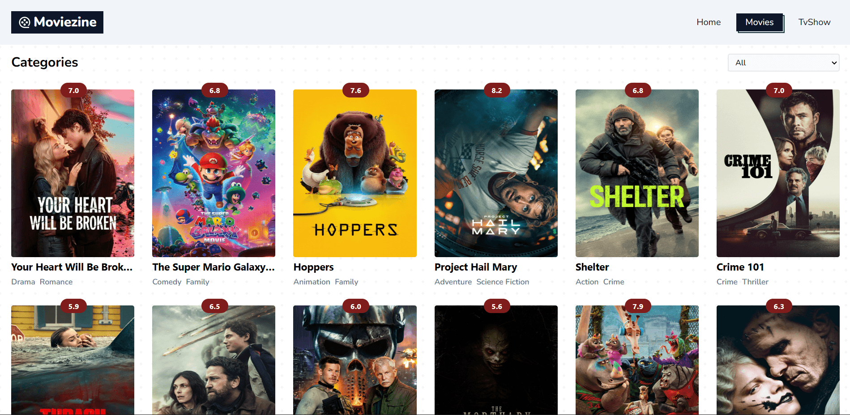The width and height of the screenshot is (850, 415).
Task: Open the Shelter movie poster
Action: 637,173
